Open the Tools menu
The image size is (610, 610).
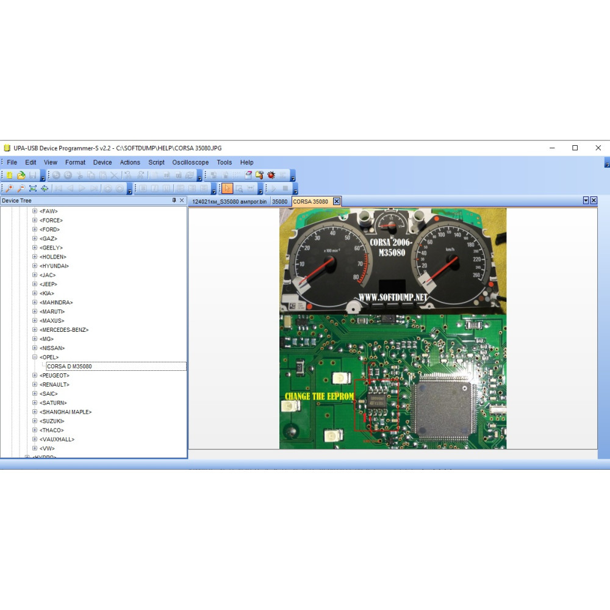click(x=224, y=162)
